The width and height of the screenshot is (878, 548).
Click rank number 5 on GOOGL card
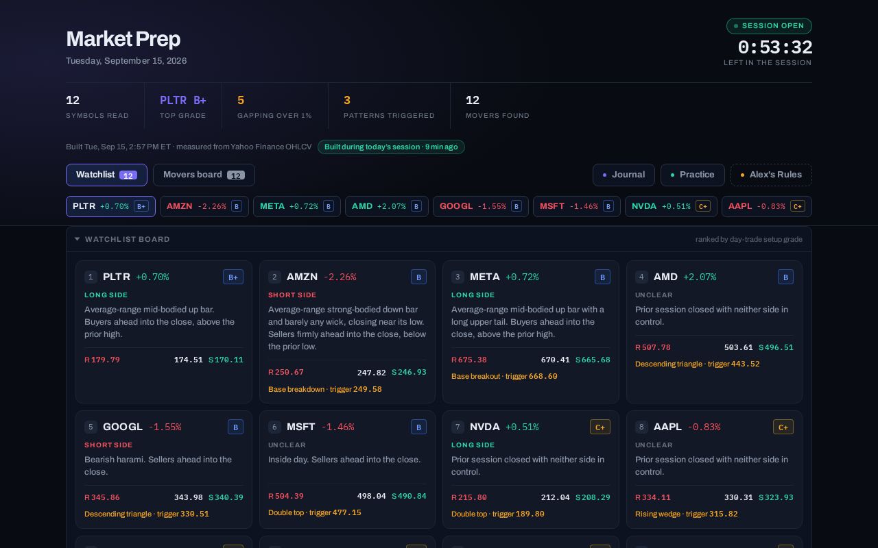91,427
